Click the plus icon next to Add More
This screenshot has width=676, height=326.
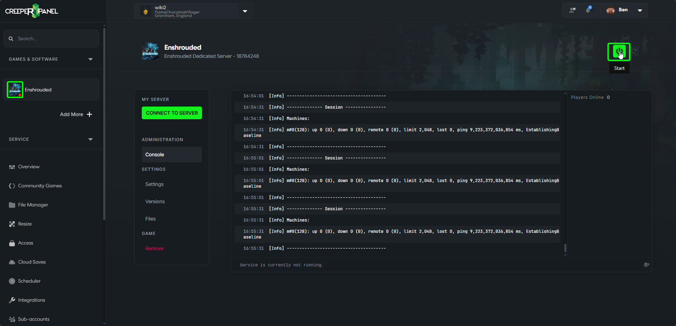(89, 114)
